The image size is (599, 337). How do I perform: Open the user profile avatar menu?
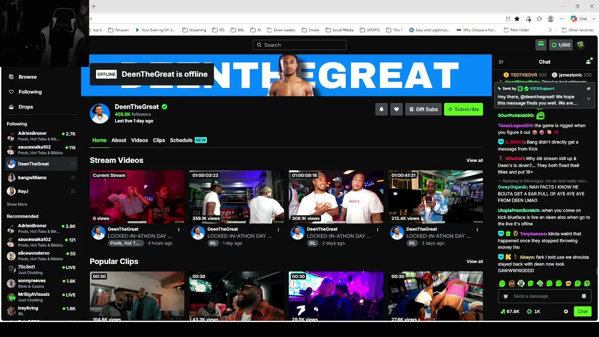580,45
